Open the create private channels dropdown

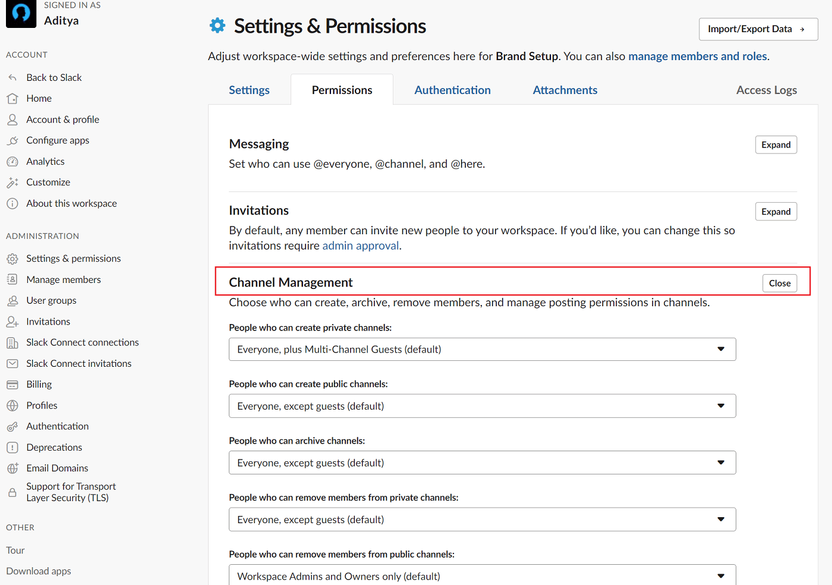[483, 350]
